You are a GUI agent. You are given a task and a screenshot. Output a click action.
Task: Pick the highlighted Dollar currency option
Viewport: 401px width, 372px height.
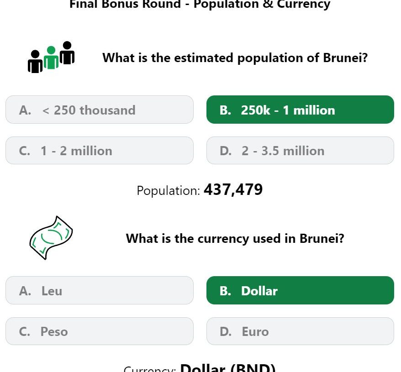coord(300,290)
